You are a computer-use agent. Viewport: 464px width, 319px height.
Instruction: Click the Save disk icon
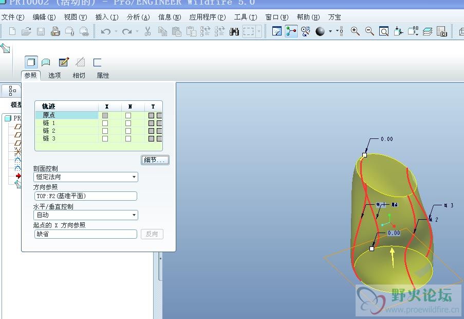coord(41,31)
